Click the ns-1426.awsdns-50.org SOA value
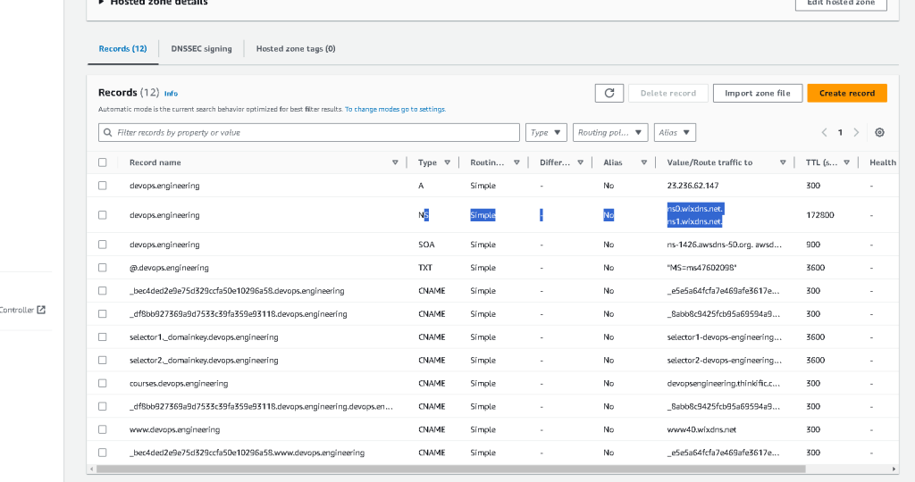 coord(724,245)
